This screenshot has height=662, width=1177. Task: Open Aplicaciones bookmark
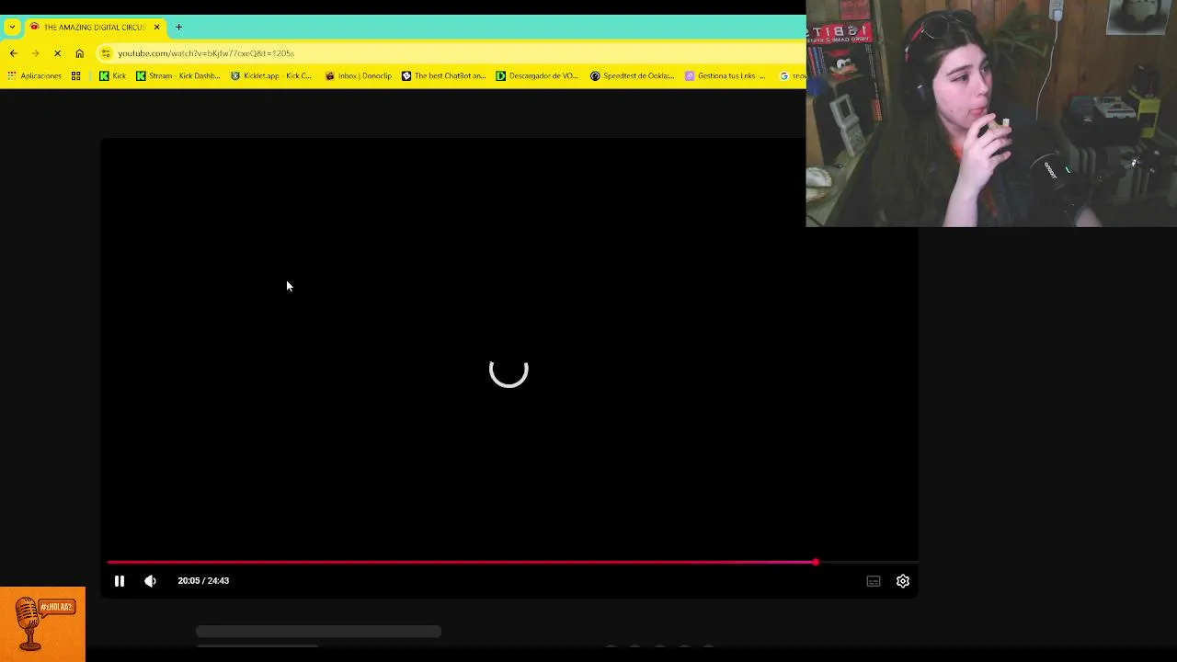click(x=34, y=75)
